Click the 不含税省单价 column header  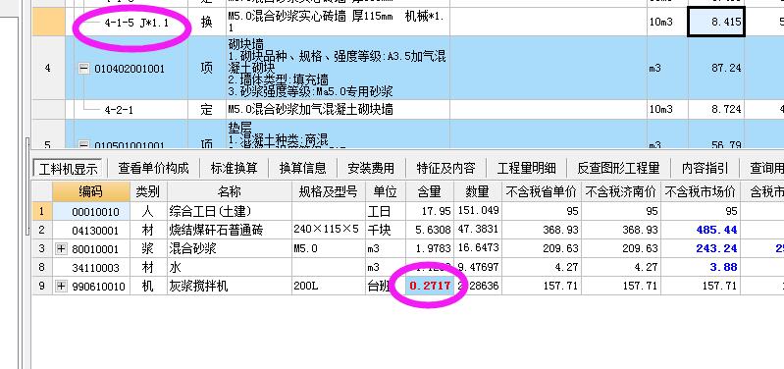pos(542,191)
